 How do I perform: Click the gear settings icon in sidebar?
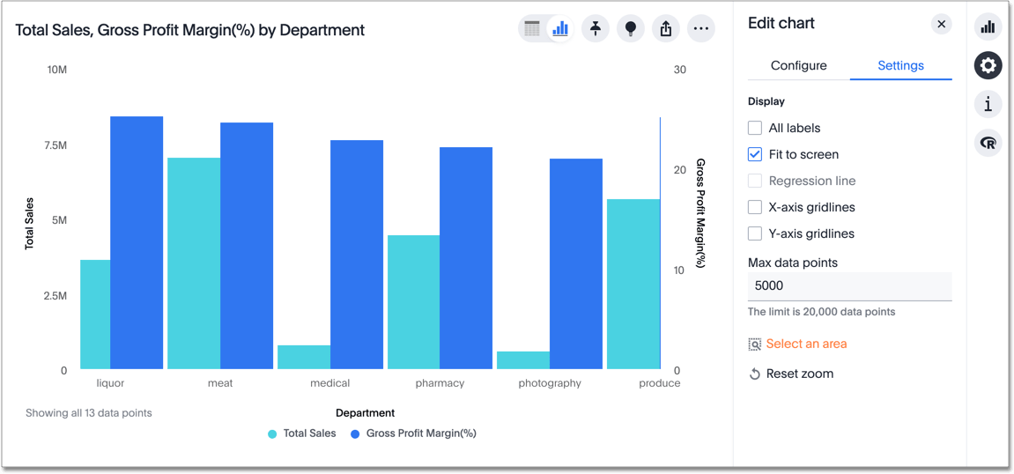(988, 65)
